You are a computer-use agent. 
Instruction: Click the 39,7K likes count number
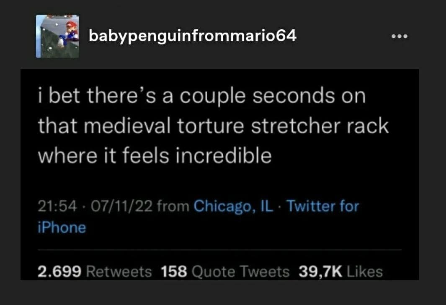[x=320, y=271]
